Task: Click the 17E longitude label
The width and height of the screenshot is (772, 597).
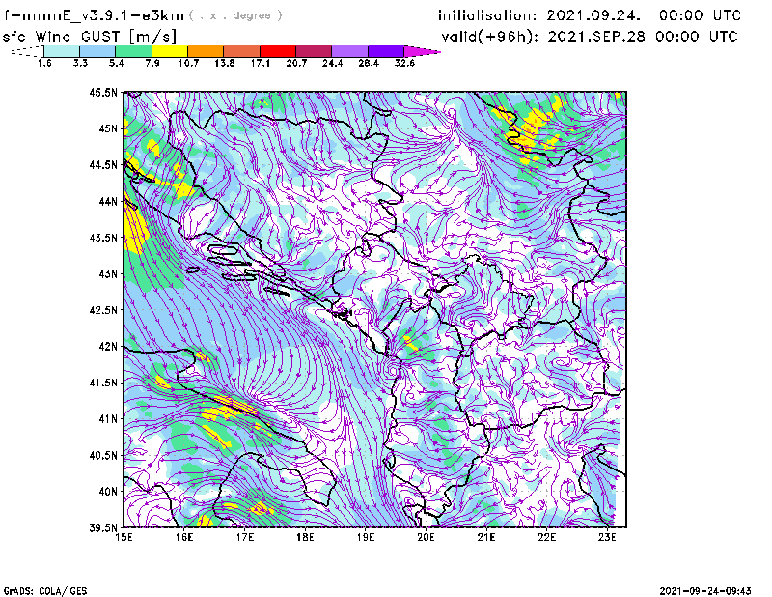Action: [245, 537]
